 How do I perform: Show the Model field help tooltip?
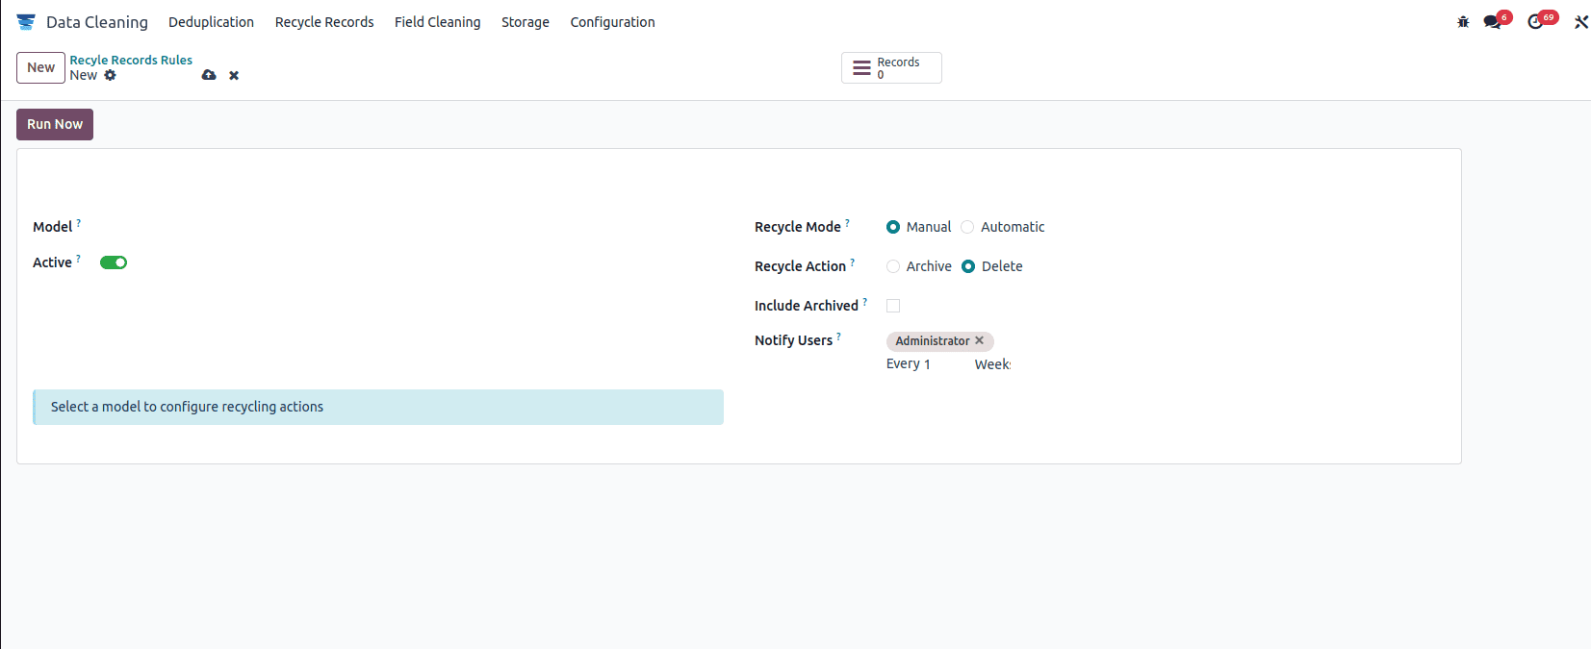click(x=79, y=222)
